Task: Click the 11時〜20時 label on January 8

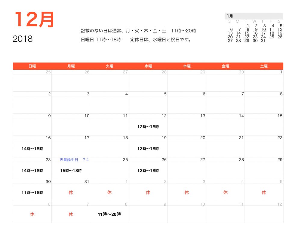Action: point(109,214)
